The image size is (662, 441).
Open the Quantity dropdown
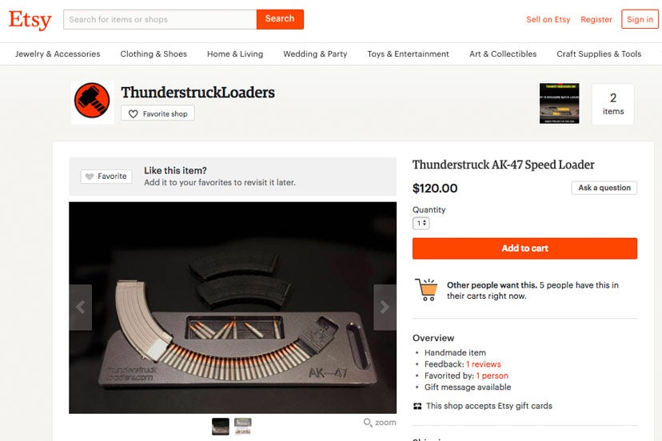pos(421,223)
